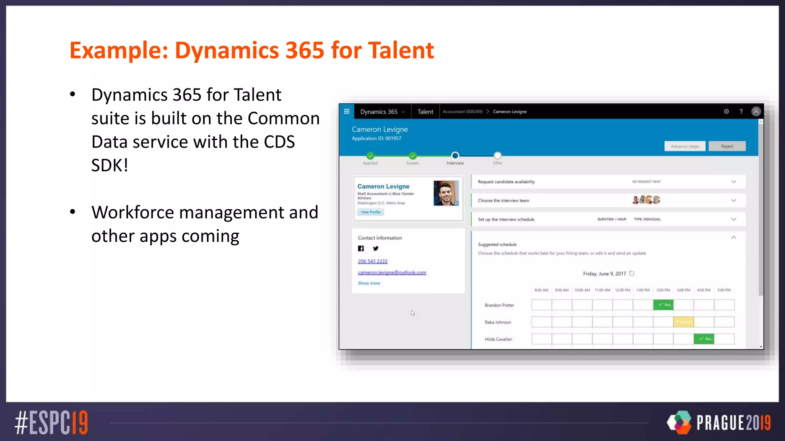Expand Set up the interview schedule section
785x441 pixels.
pos(733,219)
